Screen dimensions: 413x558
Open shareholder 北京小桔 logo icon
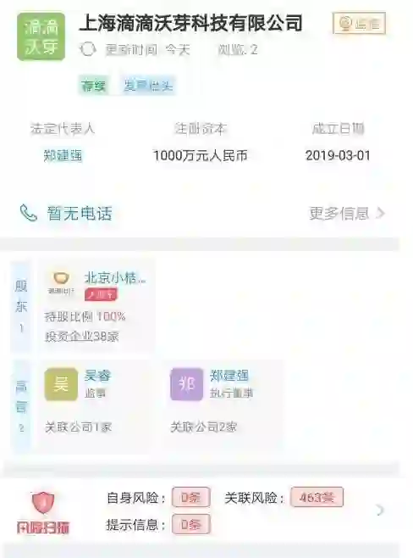point(61,282)
